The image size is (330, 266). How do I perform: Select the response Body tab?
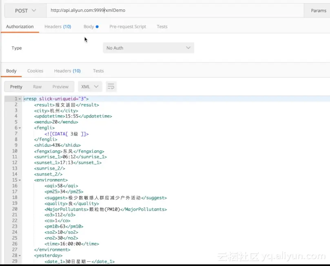(11, 71)
